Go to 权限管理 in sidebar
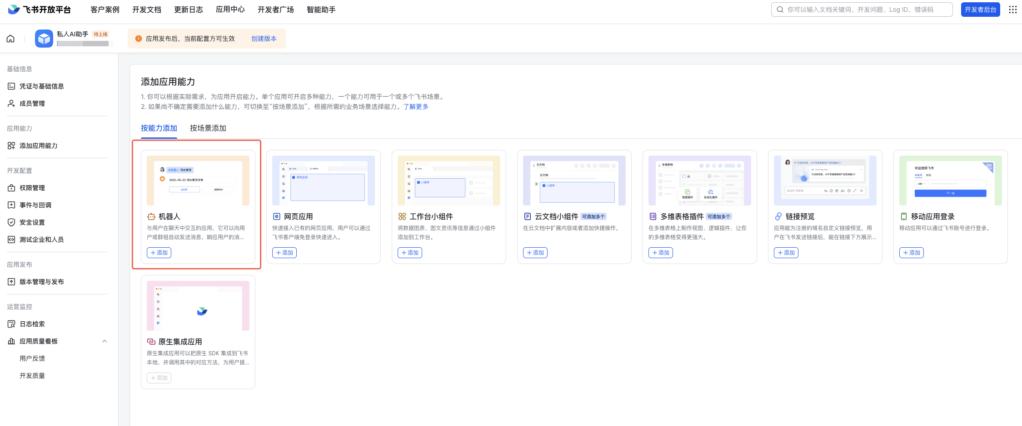Viewport: 1022px width, 426px height. pyautogui.click(x=32, y=188)
